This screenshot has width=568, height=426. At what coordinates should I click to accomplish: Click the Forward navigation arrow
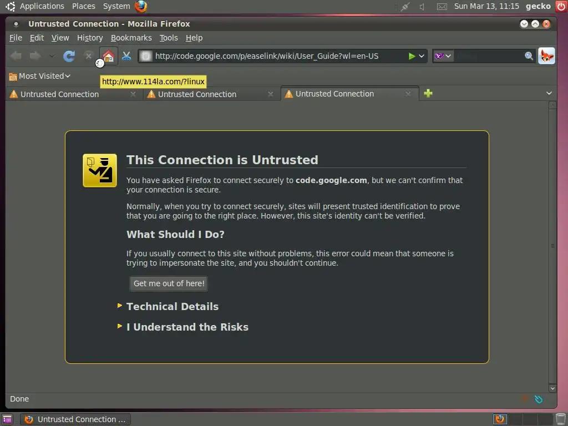pyautogui.click(x=35, y=56)
